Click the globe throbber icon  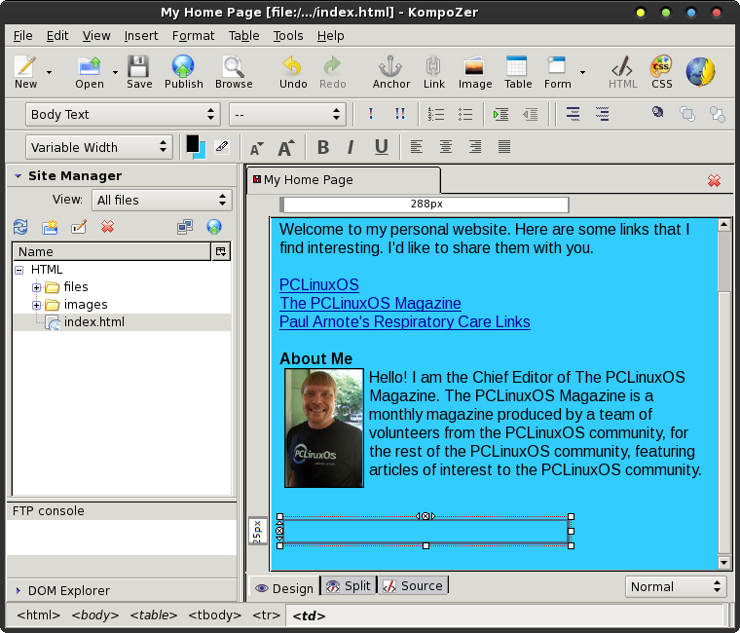point(700,72)
